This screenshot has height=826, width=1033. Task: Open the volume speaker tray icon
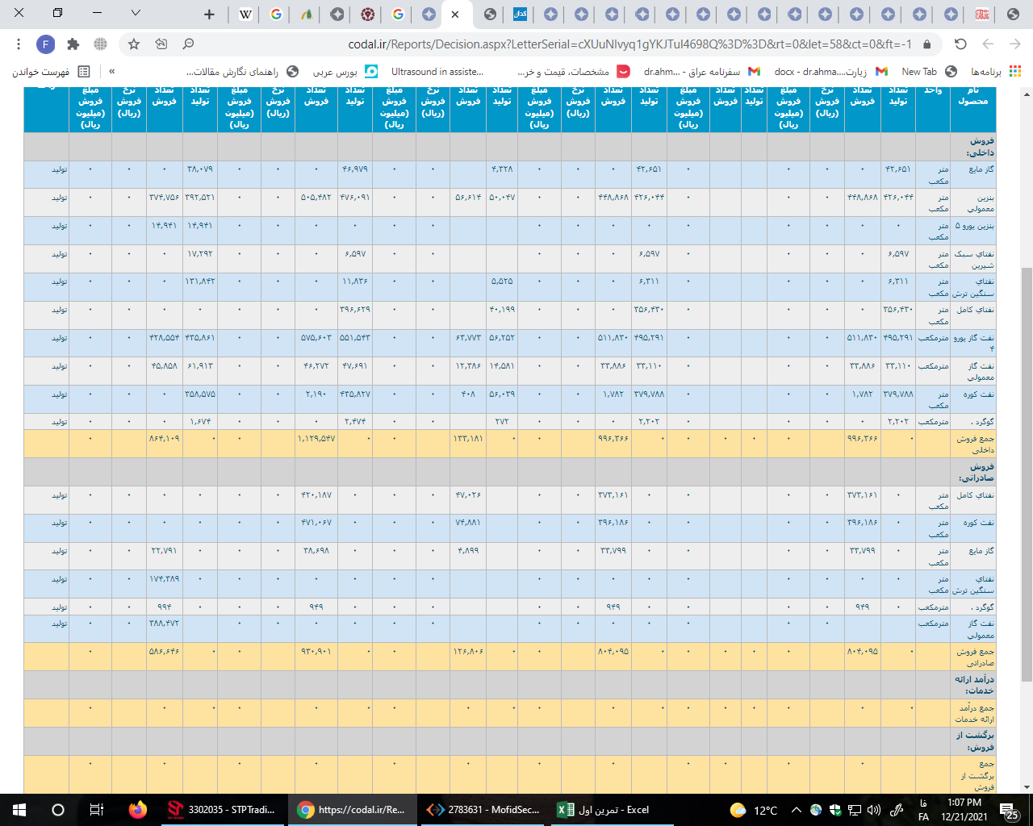[x=873, y=810]
